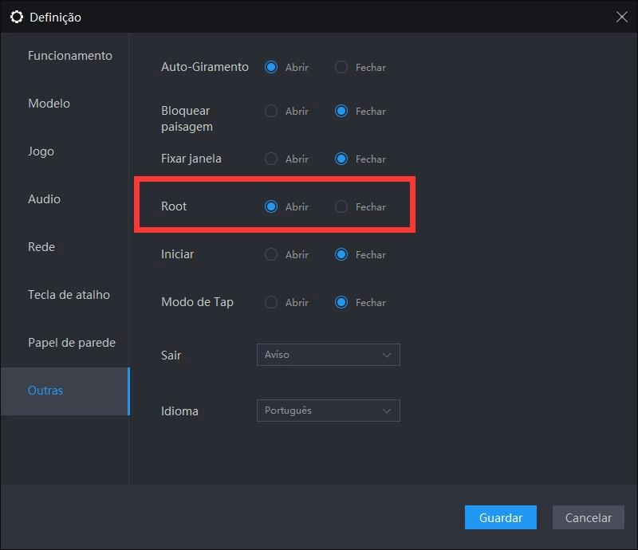Open the Sair dropdown showing Aviso

click(x=328, y=355)
